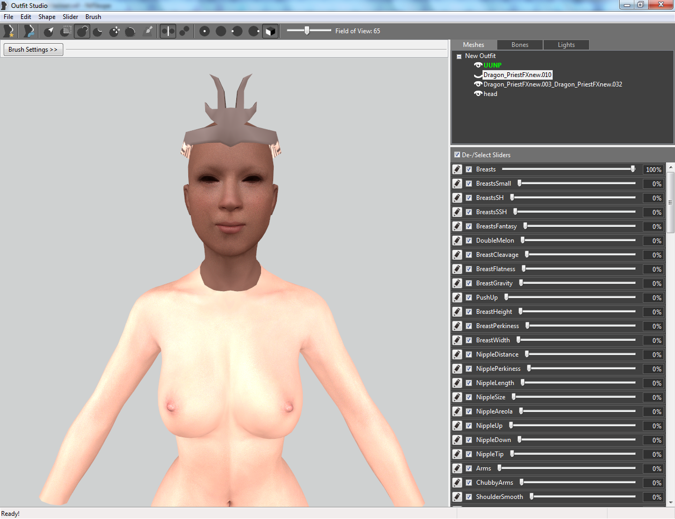This screenshot has height=519, width=675.
Task: Switch to right view
Action: click(254, 31)
